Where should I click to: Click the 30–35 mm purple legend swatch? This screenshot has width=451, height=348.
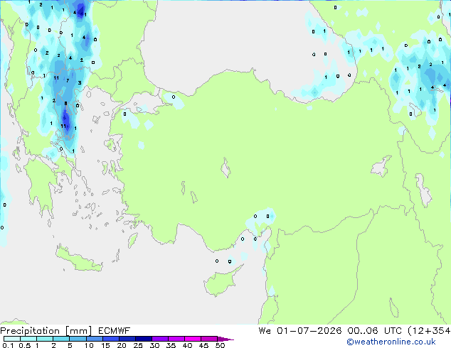pos(159,339)
